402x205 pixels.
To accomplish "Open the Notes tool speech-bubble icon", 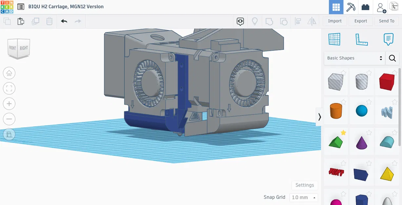I will 388,39.
